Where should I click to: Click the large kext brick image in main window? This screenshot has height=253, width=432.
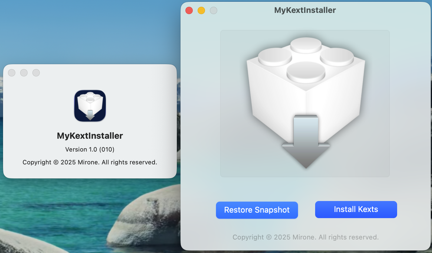pyautogui.click(x=305, y=103)
